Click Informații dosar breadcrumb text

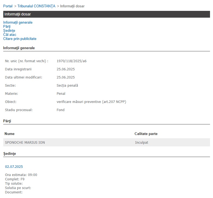pos(72,6)
